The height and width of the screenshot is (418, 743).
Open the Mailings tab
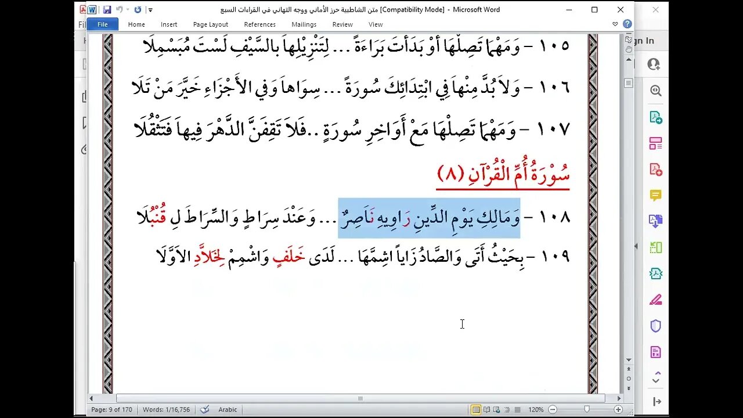click(304, 24)
